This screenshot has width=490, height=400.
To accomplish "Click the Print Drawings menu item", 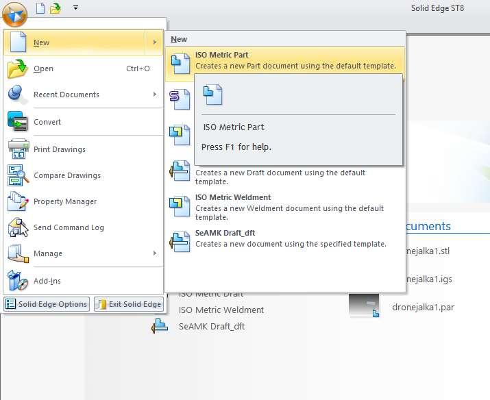I will 84,149.
